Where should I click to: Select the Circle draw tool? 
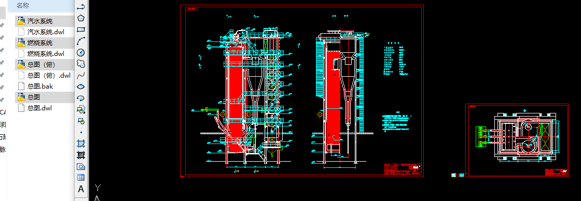coord(80,52)
